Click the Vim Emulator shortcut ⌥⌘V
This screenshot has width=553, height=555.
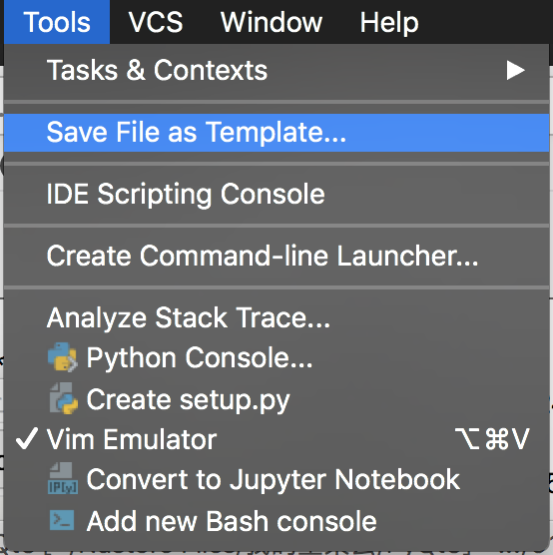(492, 439)
